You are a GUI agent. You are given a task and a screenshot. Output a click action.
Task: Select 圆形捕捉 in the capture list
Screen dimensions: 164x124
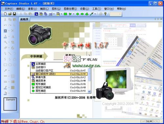tap(59, 91)
